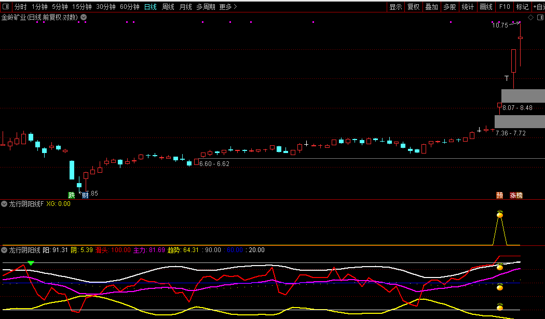Click the yellow 阴: 5.39 value

pos(81,250)
